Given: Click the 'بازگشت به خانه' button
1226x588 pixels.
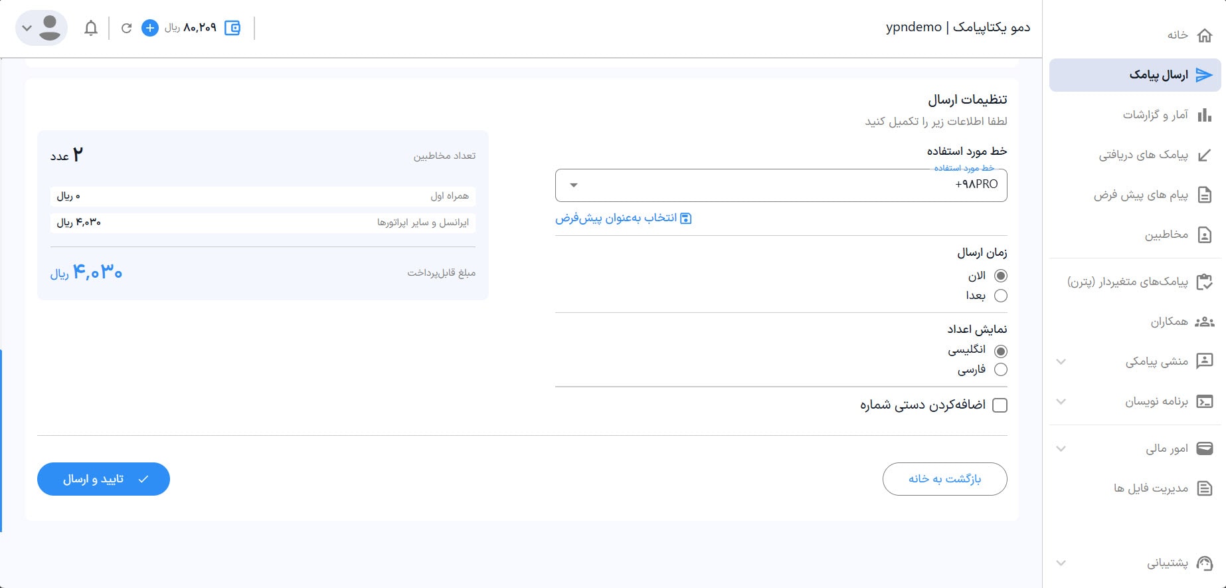Looking at the screenshot, I should [x=944, y=479].
